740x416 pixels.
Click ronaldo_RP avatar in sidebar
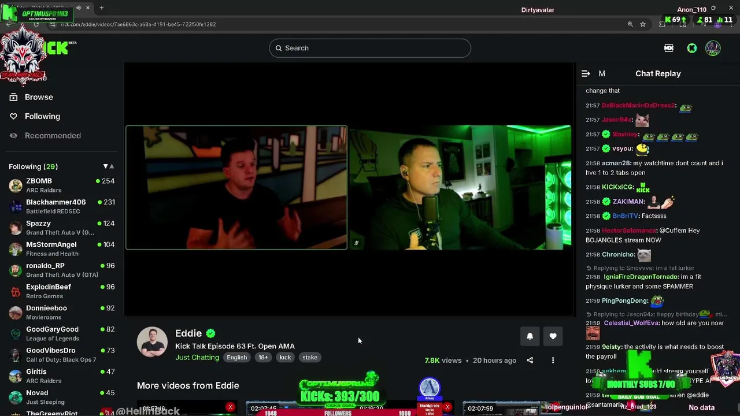pyautogui.click(x=16, y=270)
